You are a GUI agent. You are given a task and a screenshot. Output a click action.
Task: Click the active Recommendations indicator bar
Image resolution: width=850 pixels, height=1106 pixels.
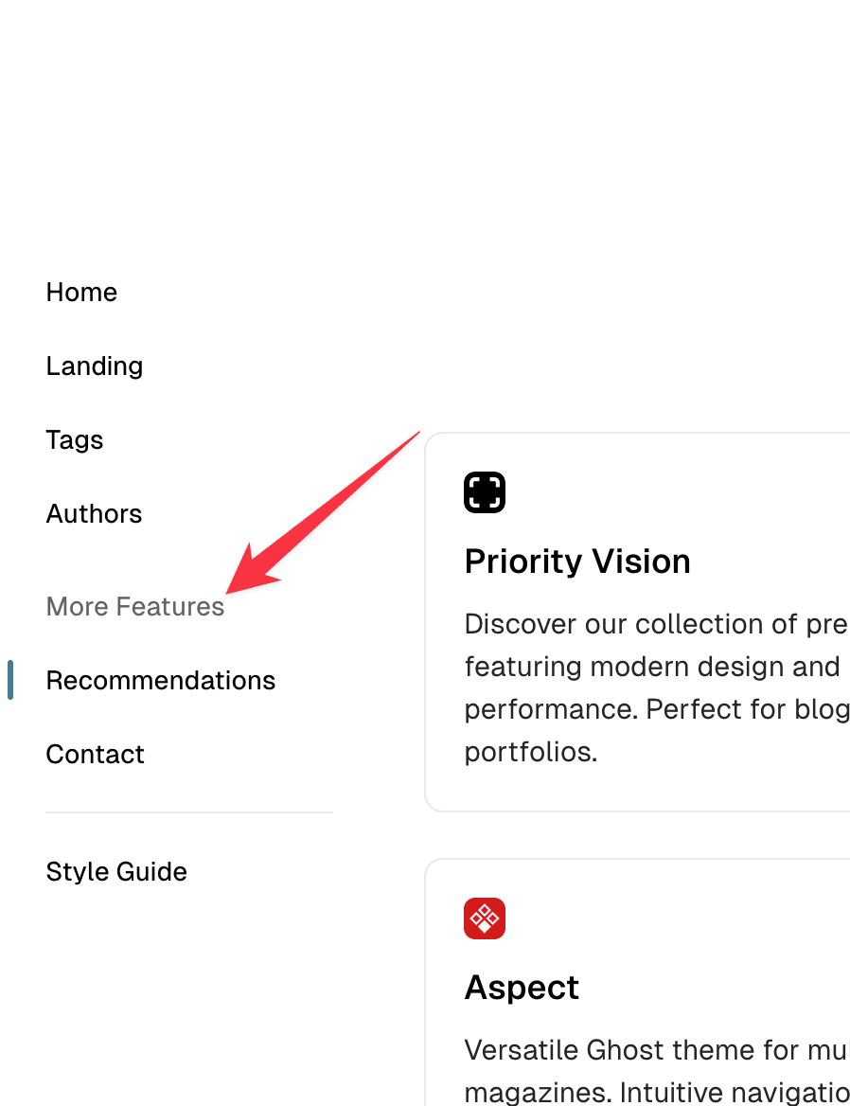coord(9,680)
